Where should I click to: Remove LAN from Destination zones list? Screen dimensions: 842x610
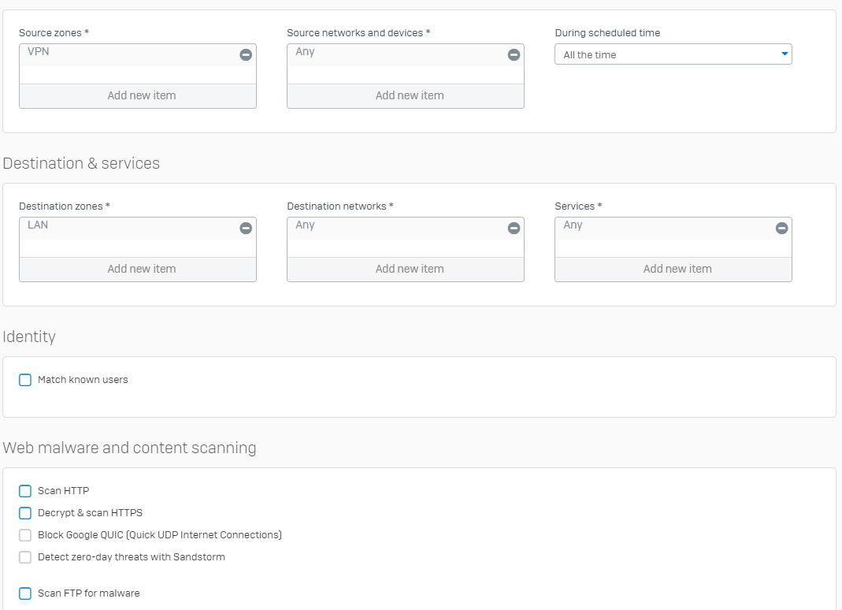pos(246,229)
